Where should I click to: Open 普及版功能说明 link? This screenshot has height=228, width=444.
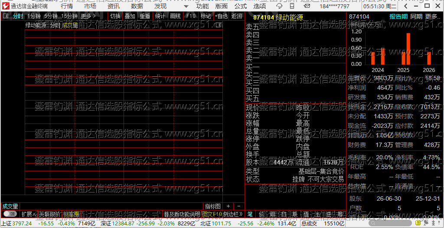[182, 214]
